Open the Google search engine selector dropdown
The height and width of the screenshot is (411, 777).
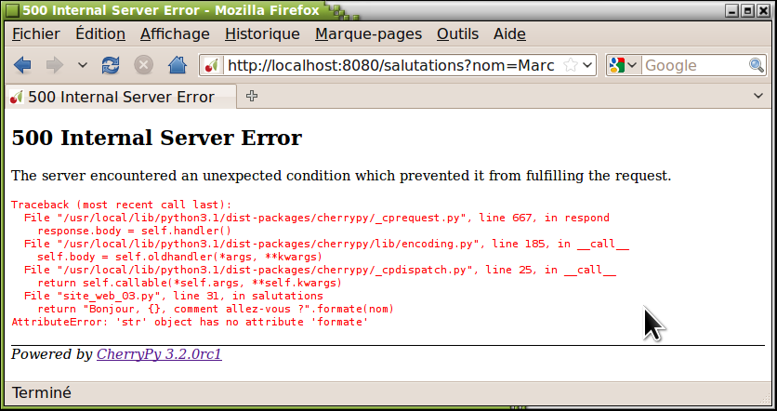pyautogui.click(x=623, y=66)
